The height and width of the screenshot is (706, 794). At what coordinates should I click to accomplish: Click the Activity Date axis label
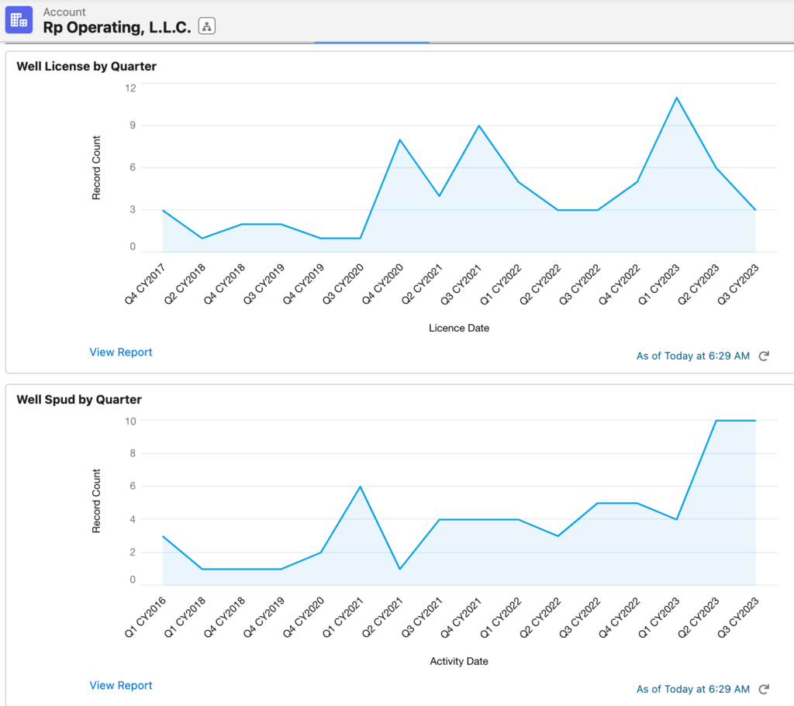click(459, 661)
